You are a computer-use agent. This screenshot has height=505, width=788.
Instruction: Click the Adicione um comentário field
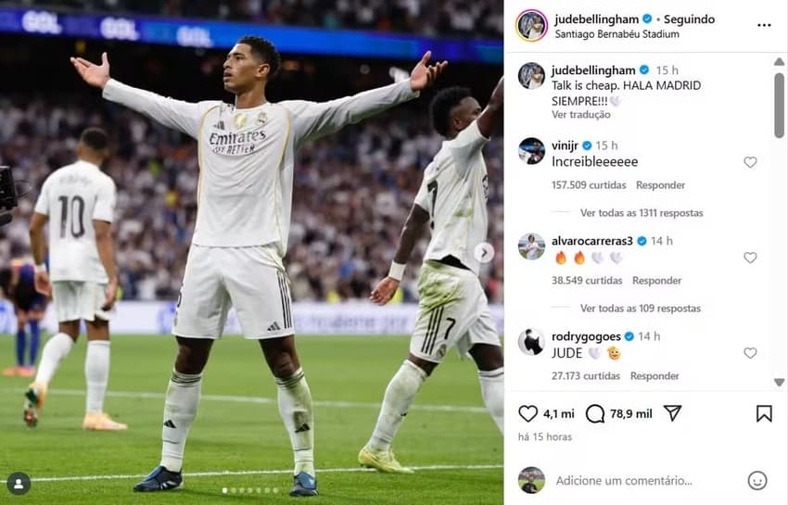624,481
